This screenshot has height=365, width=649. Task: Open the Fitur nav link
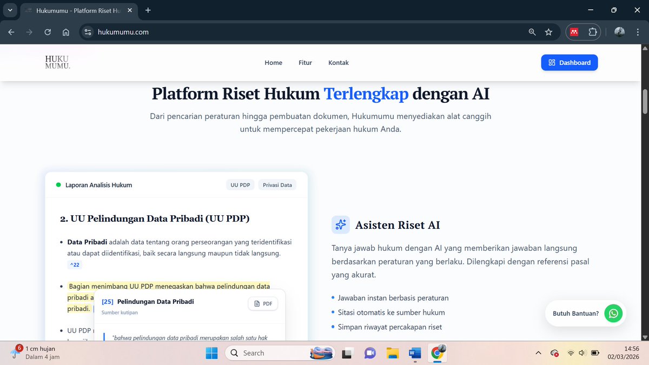click(x=305, y=63)
